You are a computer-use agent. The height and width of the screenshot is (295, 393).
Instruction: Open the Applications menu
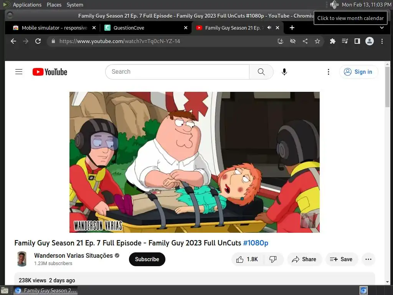pyautogui.click(x=27, y=5)
